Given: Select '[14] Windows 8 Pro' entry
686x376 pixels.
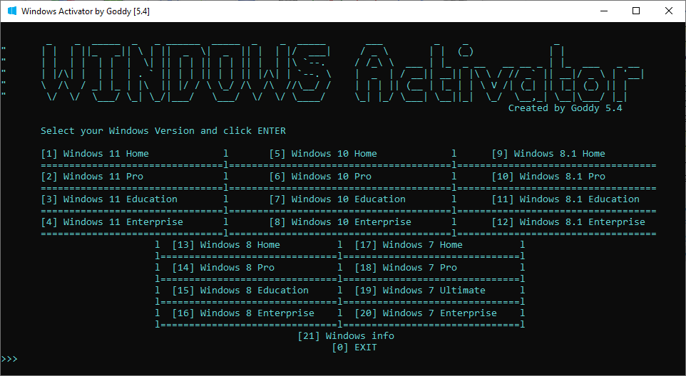Looking at the screenshot, I should coord(223,267).
